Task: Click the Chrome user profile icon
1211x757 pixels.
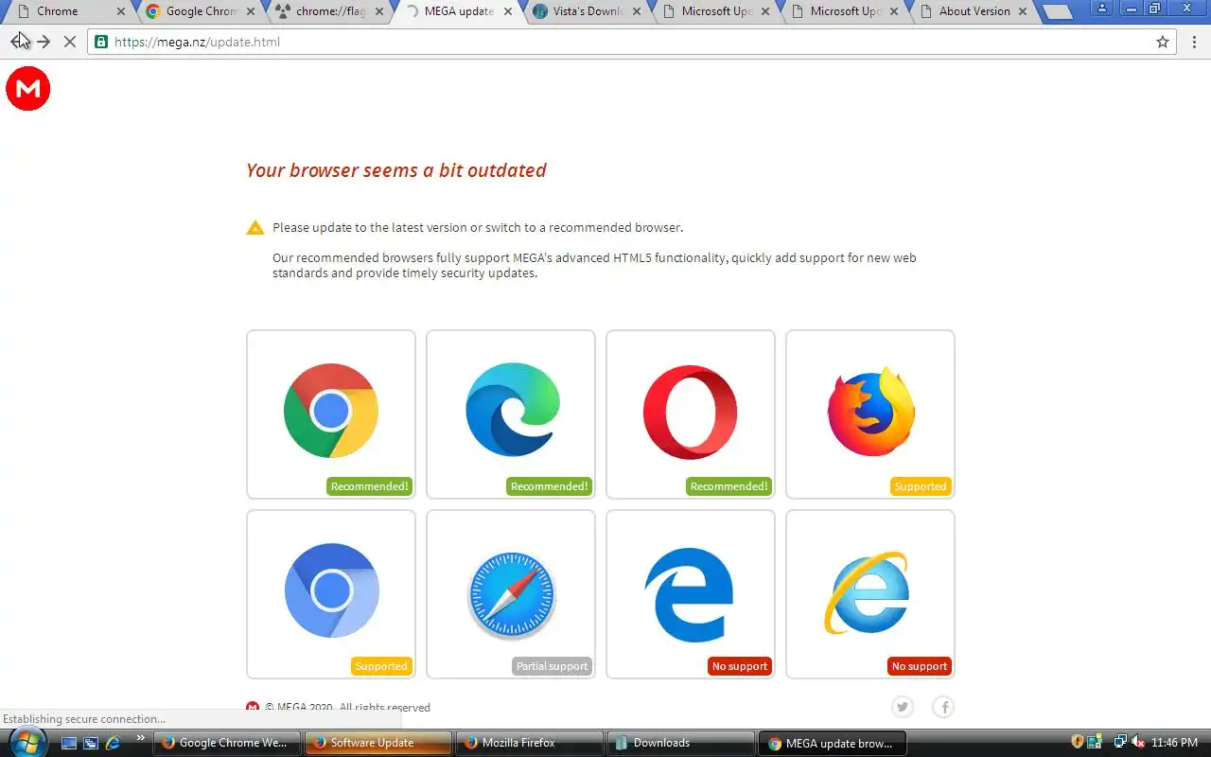Action: click(x=1103, y=9)
